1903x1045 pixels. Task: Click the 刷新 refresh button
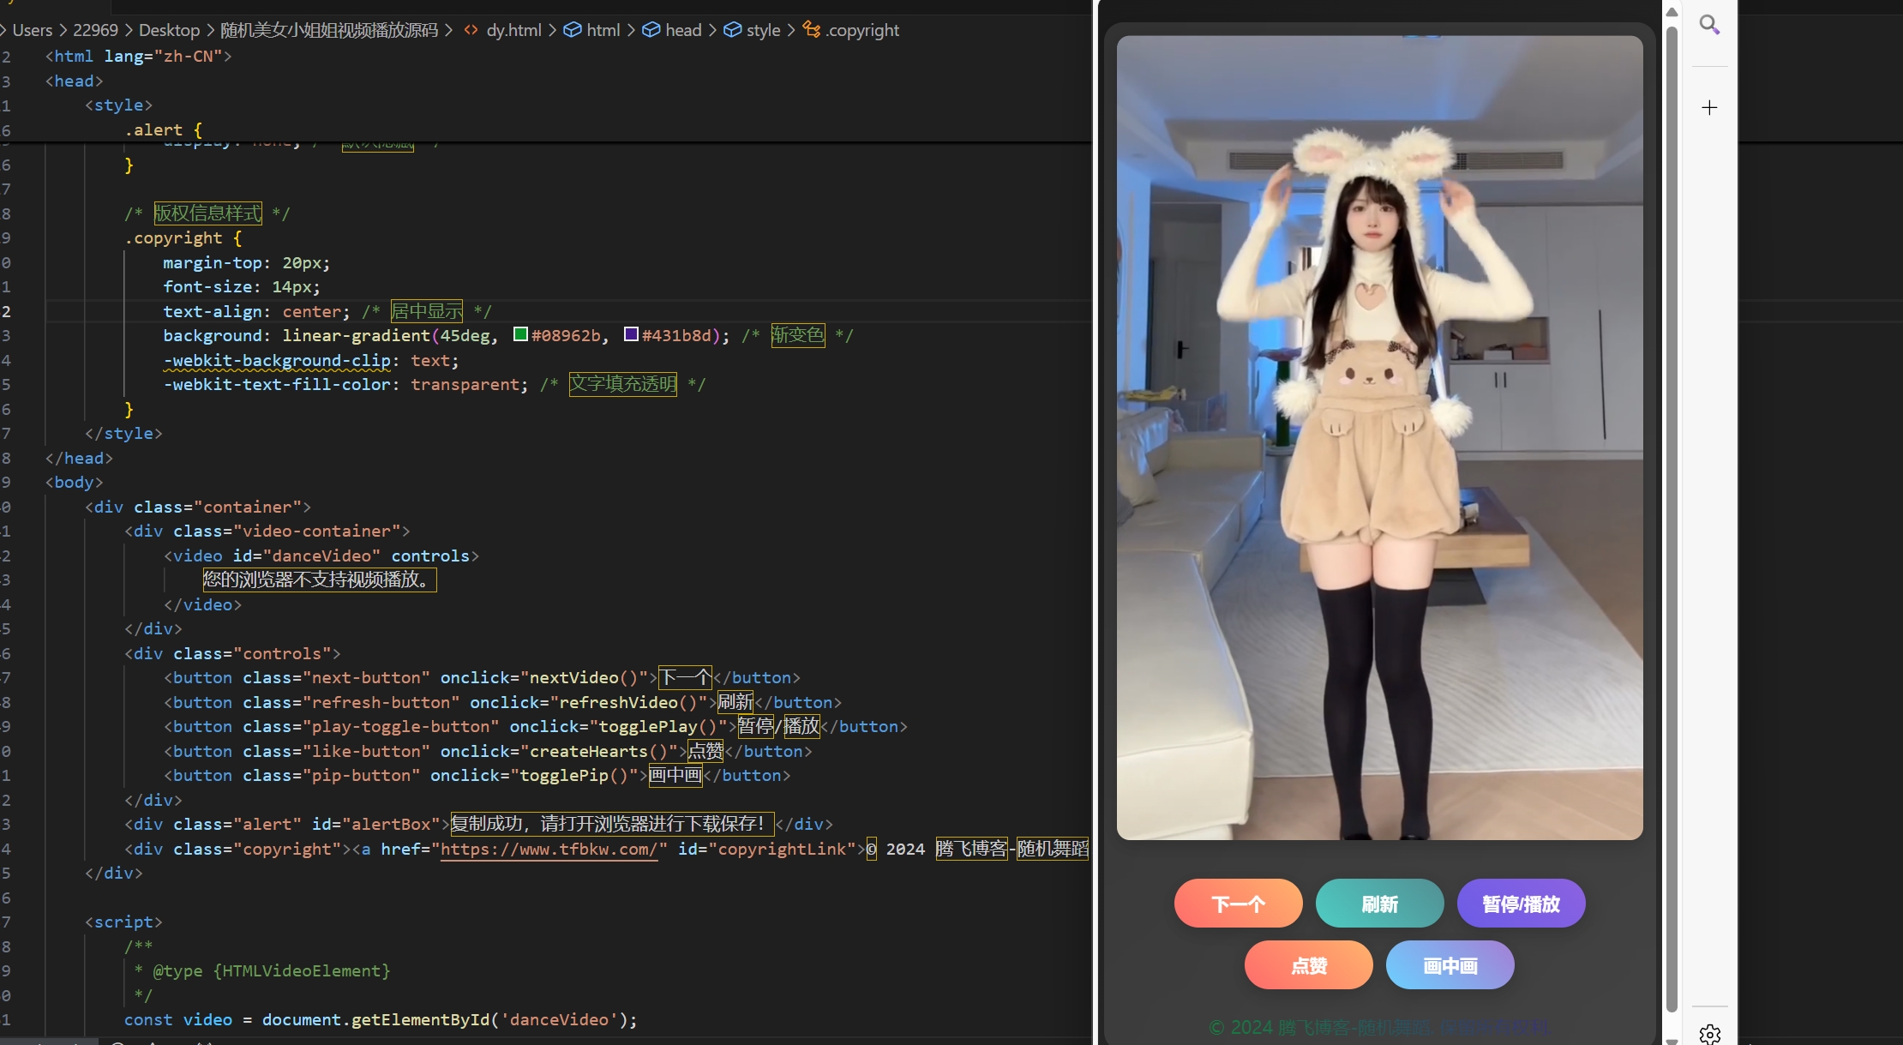[1379, 904]
